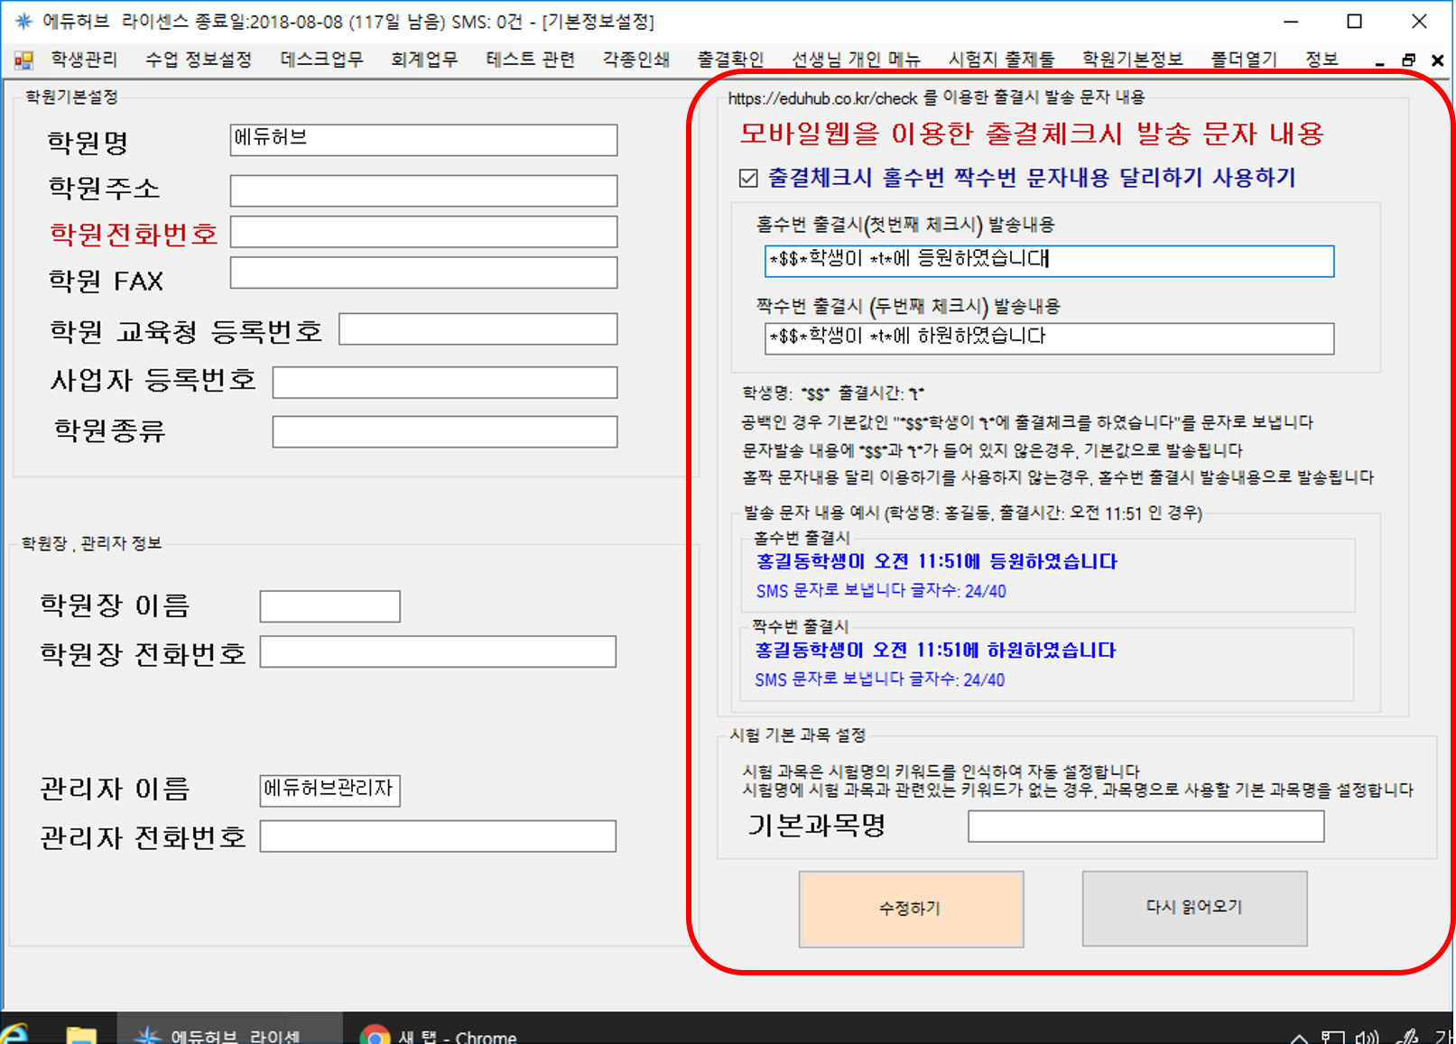Click the 학원주소 input field
The image size is (1456, 1044).
coord(423,190)
